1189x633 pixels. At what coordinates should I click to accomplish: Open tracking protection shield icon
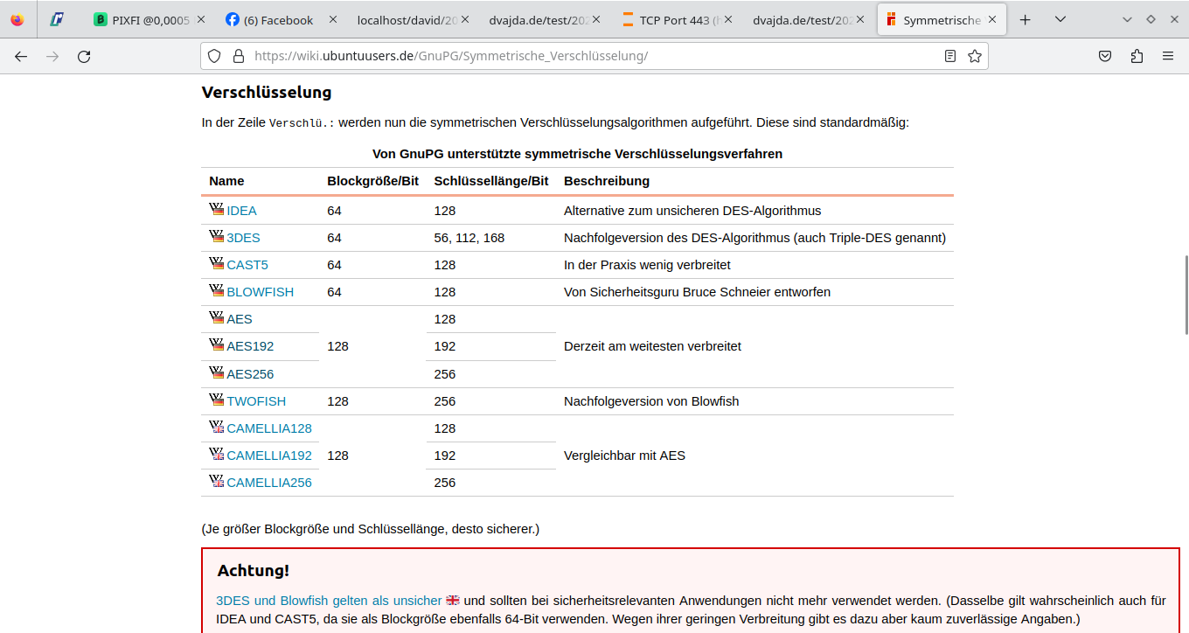(x=215, y=56)
